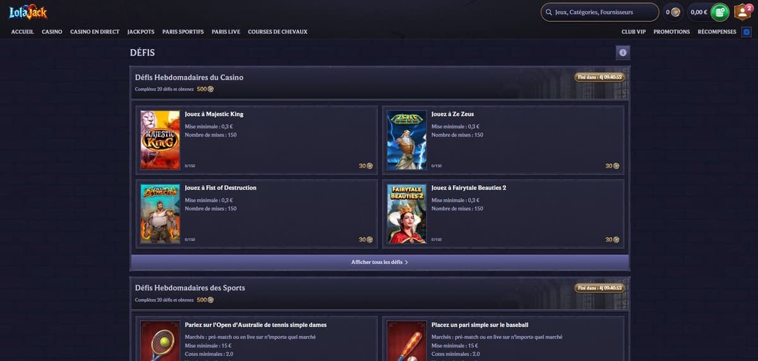The height and width of the screenshot is (361, 758).
Task: Open the coin balance indicator in header
Action: pyautogui.click(x=672, y=12)
